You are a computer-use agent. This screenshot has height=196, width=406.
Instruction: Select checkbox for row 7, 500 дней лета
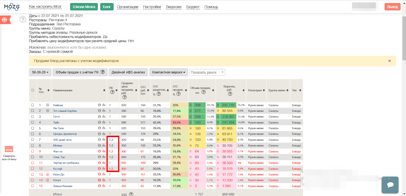pyautogui.click(x=33, y=140)
